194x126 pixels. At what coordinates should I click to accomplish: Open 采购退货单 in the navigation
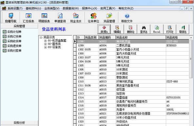pos(12,46)
